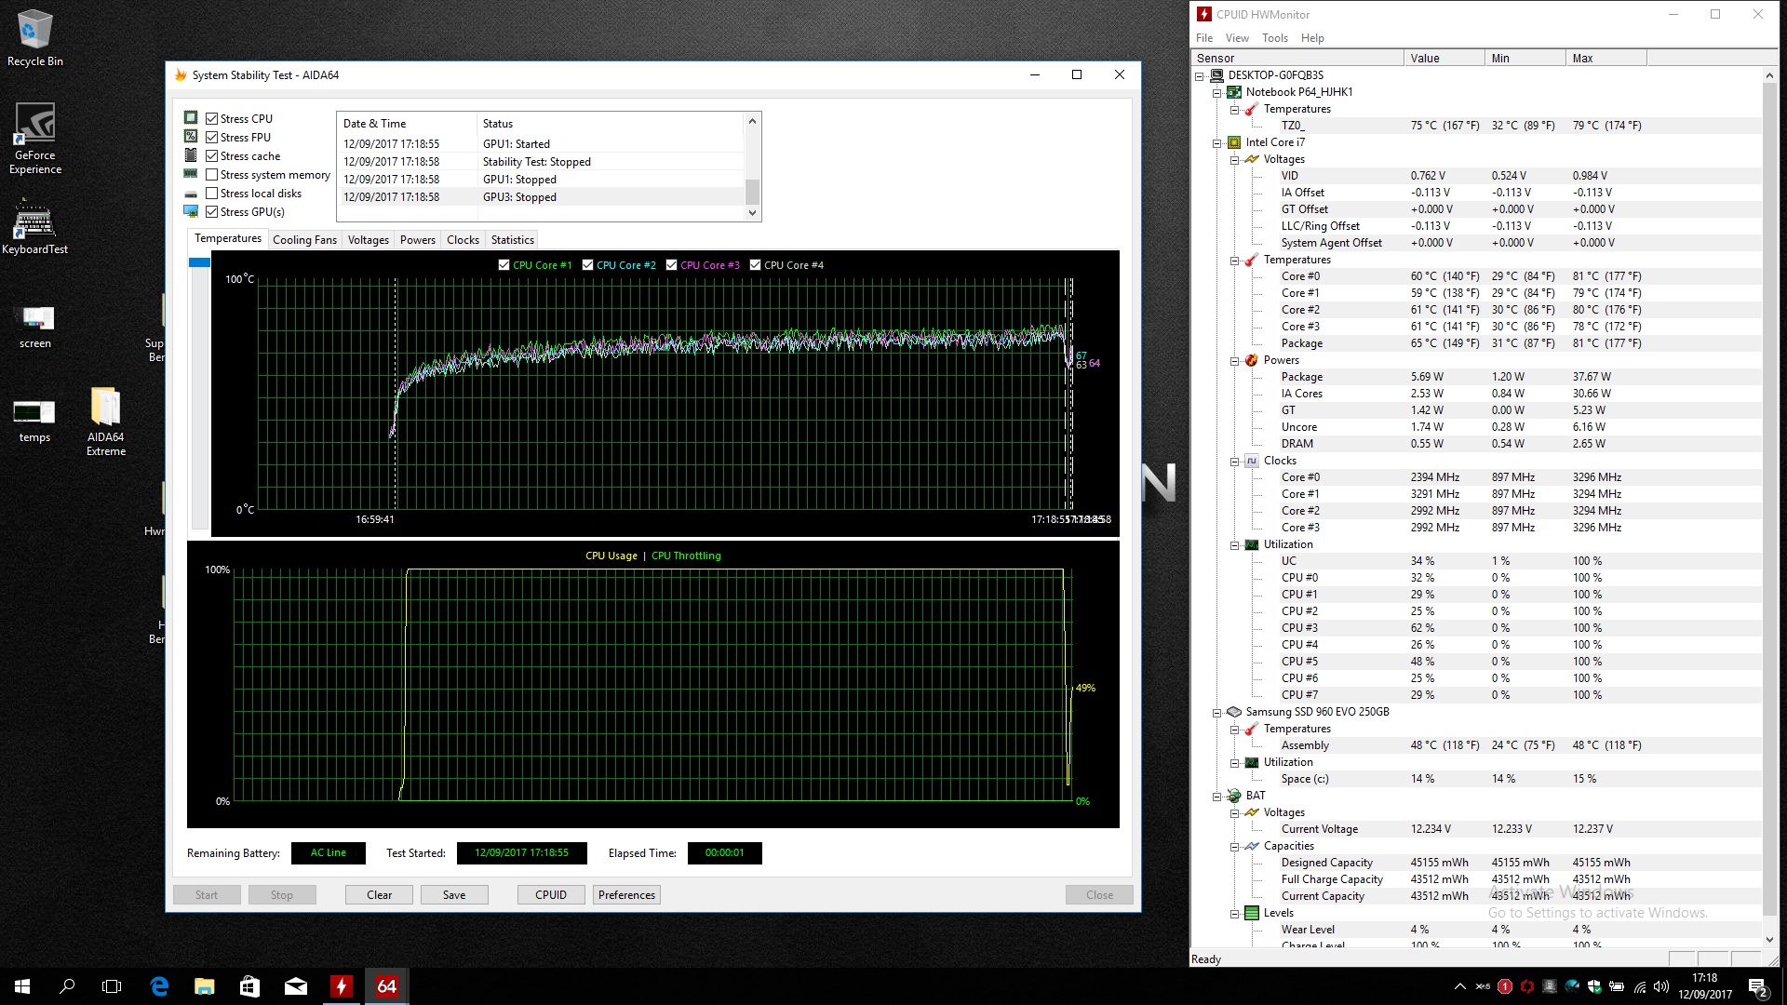Image resolution: width=1787 pixels, height=1005 pixels.
Task: Collapse the Notebook P64_HJHK1 node
Action: [1216, 92]
